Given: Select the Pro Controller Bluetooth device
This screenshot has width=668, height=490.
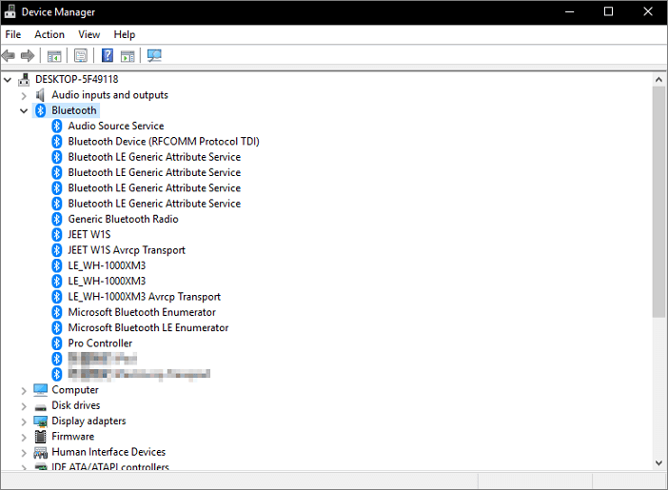Looking at the screenshot, I should [100, 343].
